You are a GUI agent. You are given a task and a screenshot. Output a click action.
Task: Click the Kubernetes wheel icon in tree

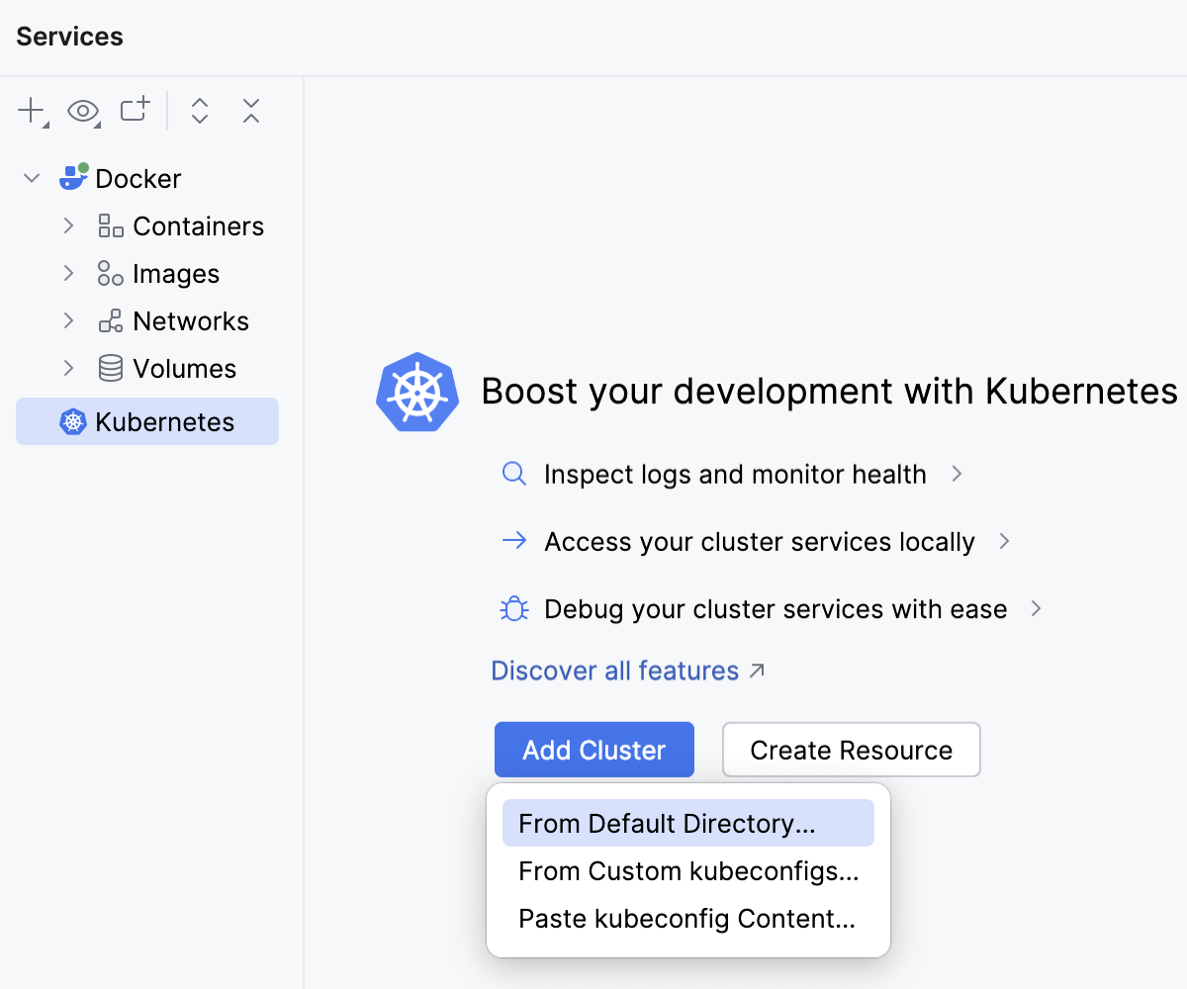(73, 422)
